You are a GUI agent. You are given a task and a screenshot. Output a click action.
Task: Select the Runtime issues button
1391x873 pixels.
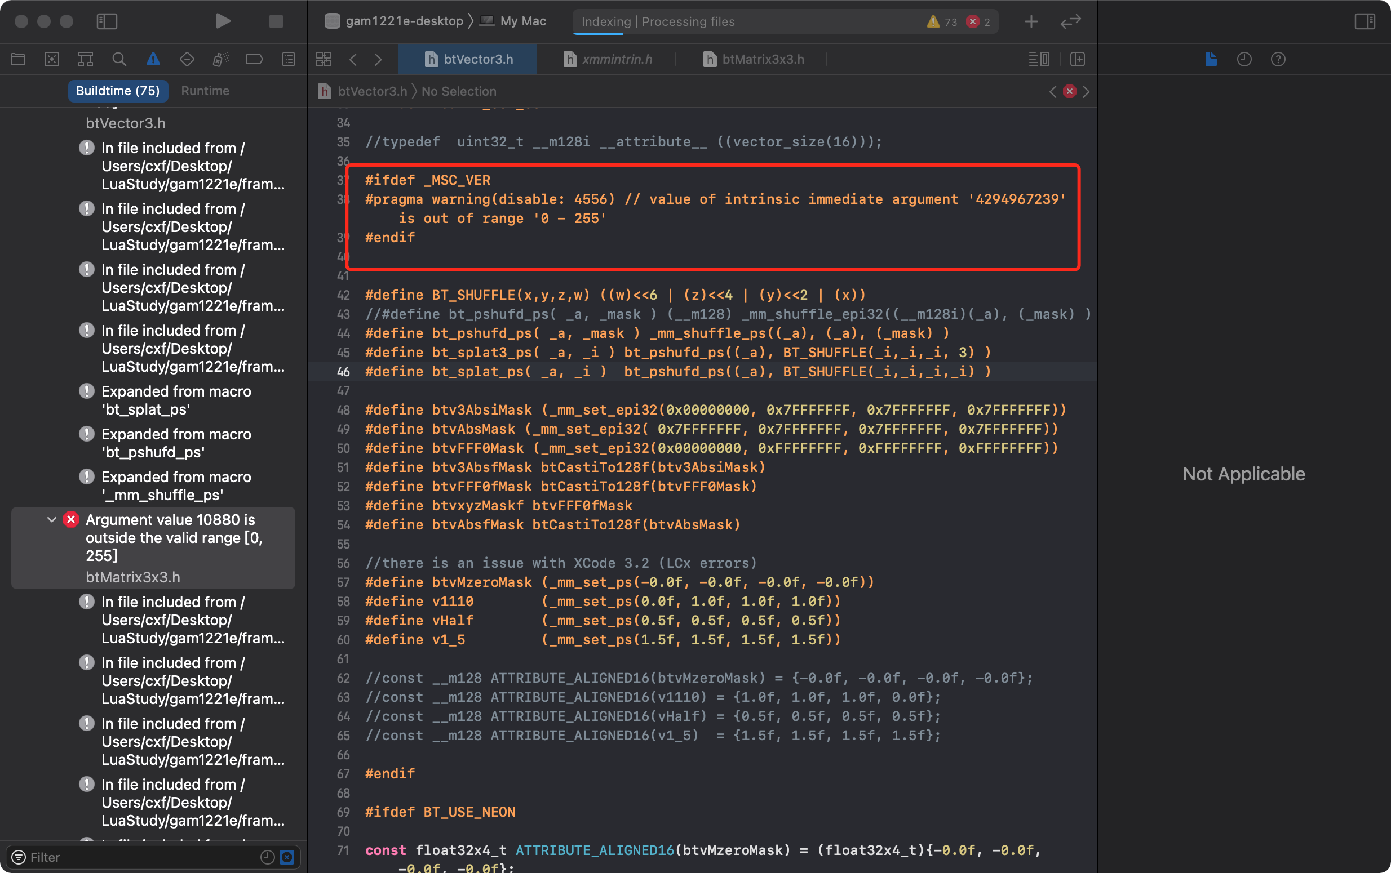[205, 91]
